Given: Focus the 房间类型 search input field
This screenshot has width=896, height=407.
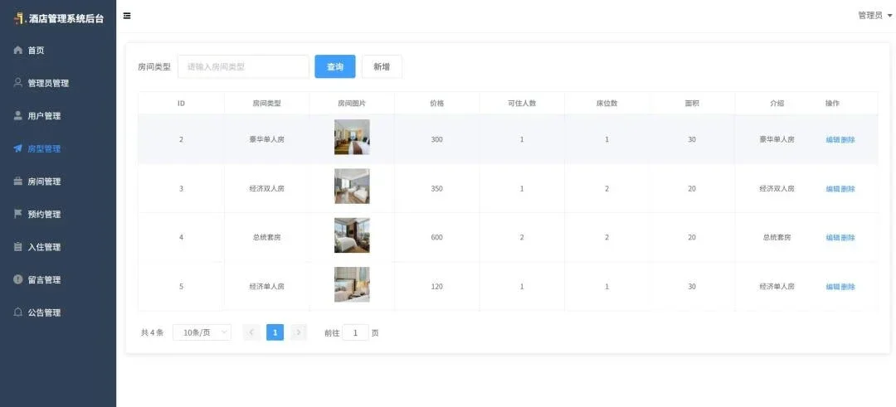Looking at the screenshot, I should click(243, 67).
